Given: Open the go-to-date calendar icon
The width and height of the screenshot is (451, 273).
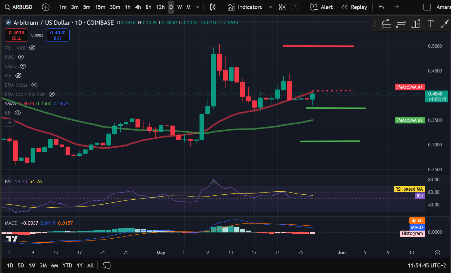Looking at the screenshot, I should pos(107,265).
